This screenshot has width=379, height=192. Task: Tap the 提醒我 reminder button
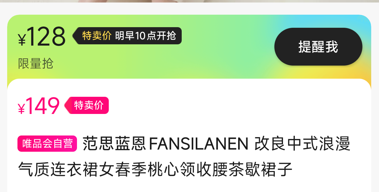318,47
